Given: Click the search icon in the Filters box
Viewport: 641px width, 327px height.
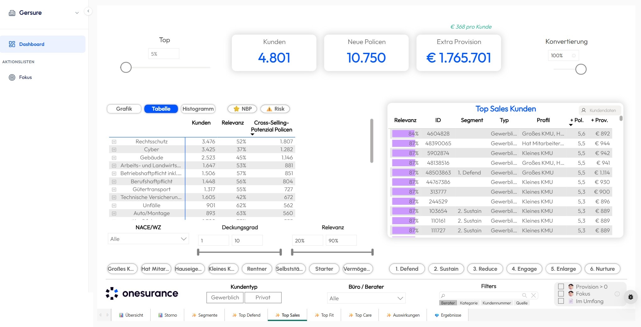Looking at the screenshot, I should [524, 295].
